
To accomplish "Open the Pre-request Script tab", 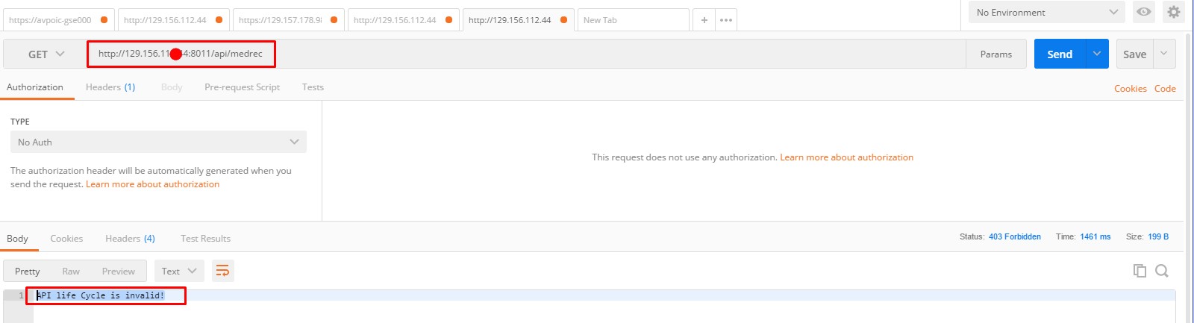I will click(242, 87).
